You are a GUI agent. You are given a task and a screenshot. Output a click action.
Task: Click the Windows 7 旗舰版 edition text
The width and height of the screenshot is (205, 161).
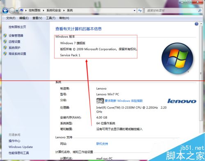pyautogui.click(x=73, y=43)
